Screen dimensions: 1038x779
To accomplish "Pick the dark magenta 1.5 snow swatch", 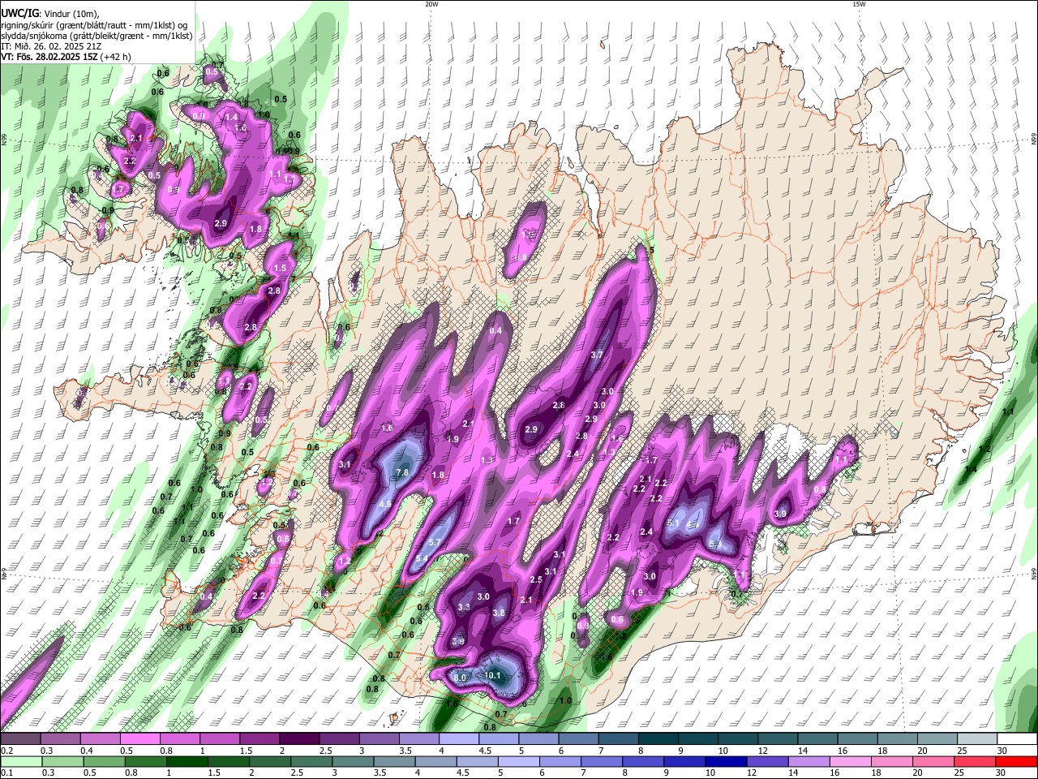I will 259,738.
